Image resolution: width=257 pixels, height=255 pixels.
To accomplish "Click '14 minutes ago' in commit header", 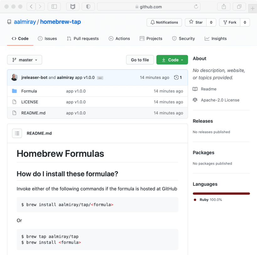I will pos(154,77).
